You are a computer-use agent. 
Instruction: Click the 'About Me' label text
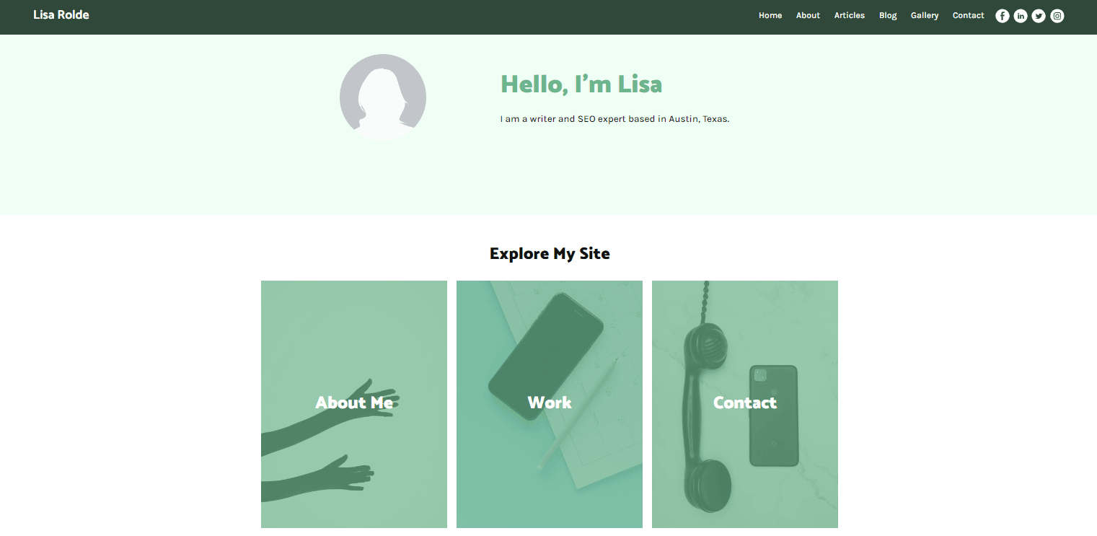pyautogui.click(x=354, y=403)
